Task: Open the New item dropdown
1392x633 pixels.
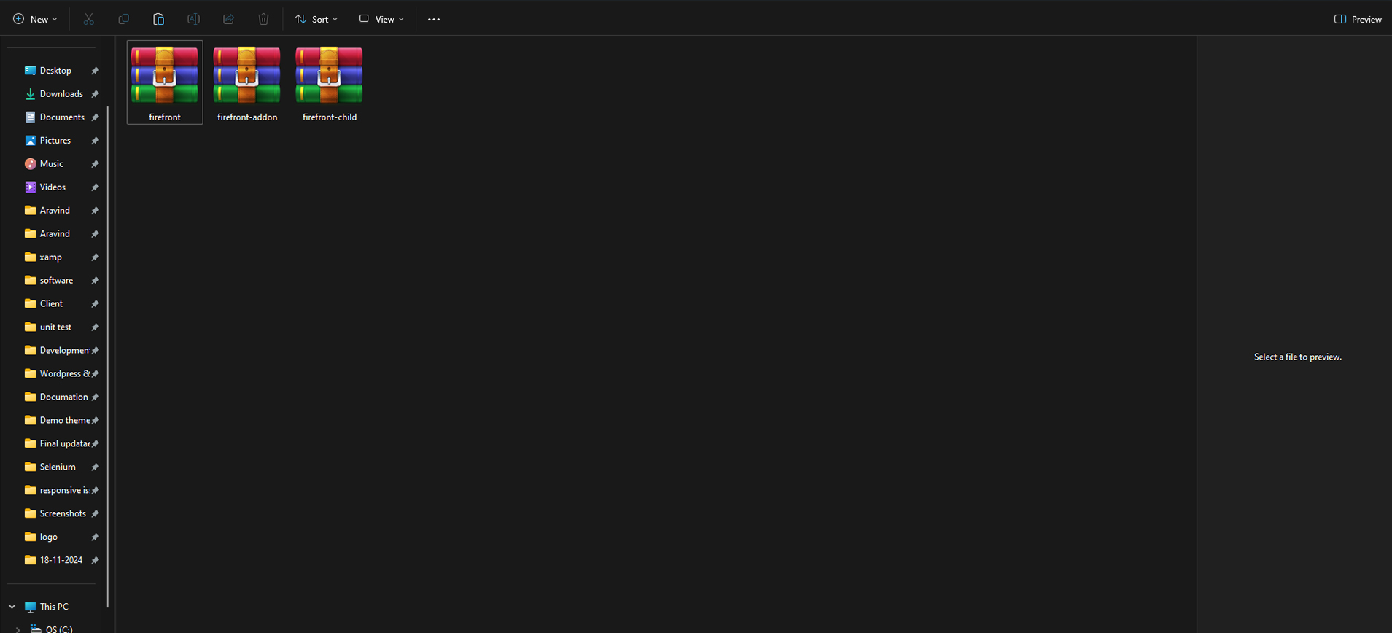Action: click(x=35, y=20)
